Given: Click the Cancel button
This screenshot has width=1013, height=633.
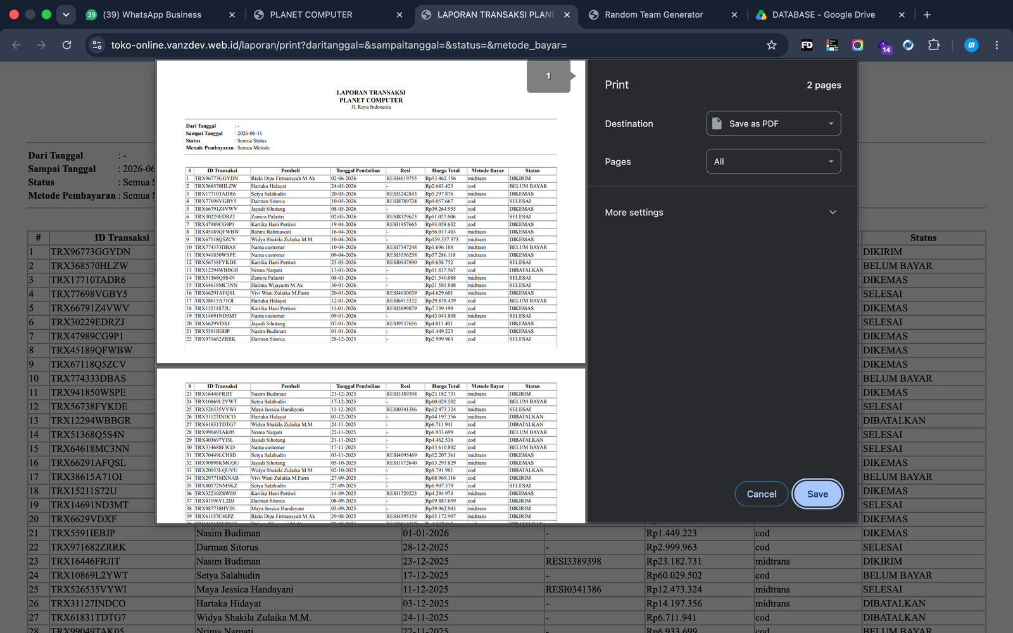Looking at the screenshot, I should coord(762,494).
